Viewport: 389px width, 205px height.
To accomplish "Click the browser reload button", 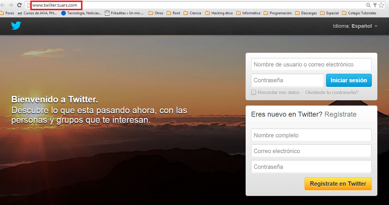I will (x=20, y=5).
